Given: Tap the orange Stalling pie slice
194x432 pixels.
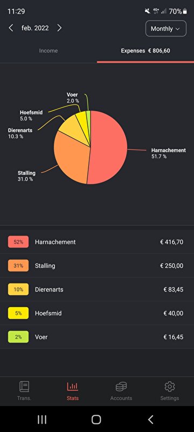Looking at the screenshot, I should 70,157.
